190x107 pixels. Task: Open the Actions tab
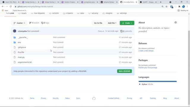coord(54,13)
